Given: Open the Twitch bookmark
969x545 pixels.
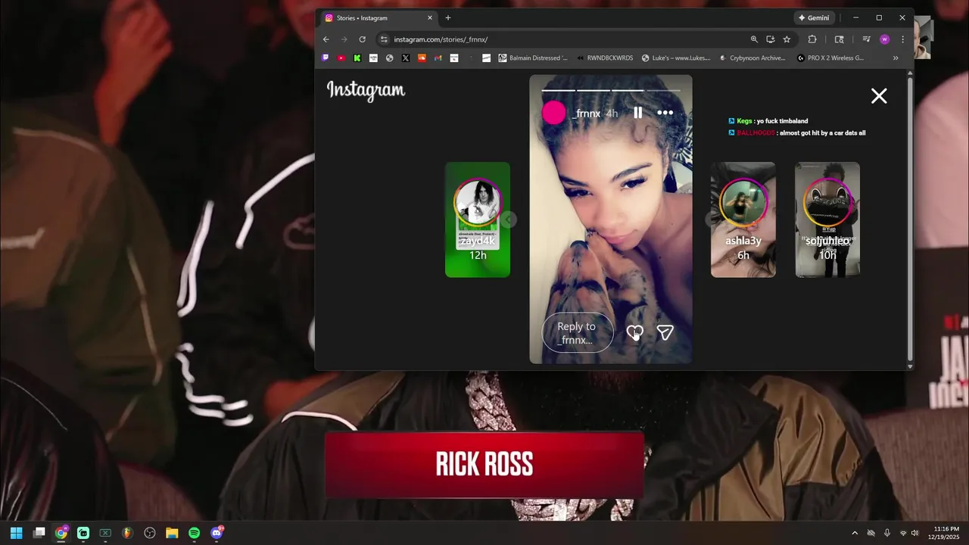Looking at the screenshot, I should click(326, 58).
